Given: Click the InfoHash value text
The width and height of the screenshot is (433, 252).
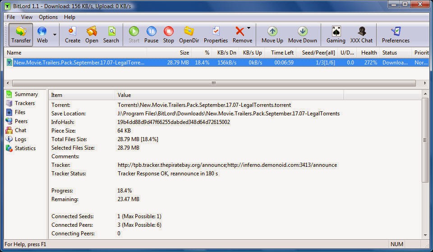Looking at the screenshot, I should [174, 122].
